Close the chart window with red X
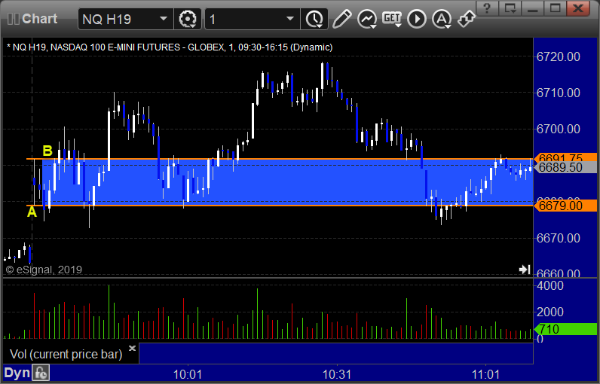The image size is (600, 384). 579,8
